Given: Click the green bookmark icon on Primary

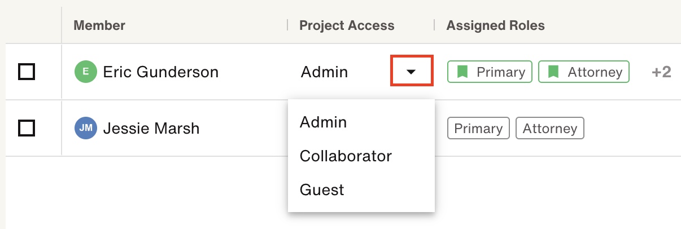Looking at the screenshot, I should (x=462, y=72).
